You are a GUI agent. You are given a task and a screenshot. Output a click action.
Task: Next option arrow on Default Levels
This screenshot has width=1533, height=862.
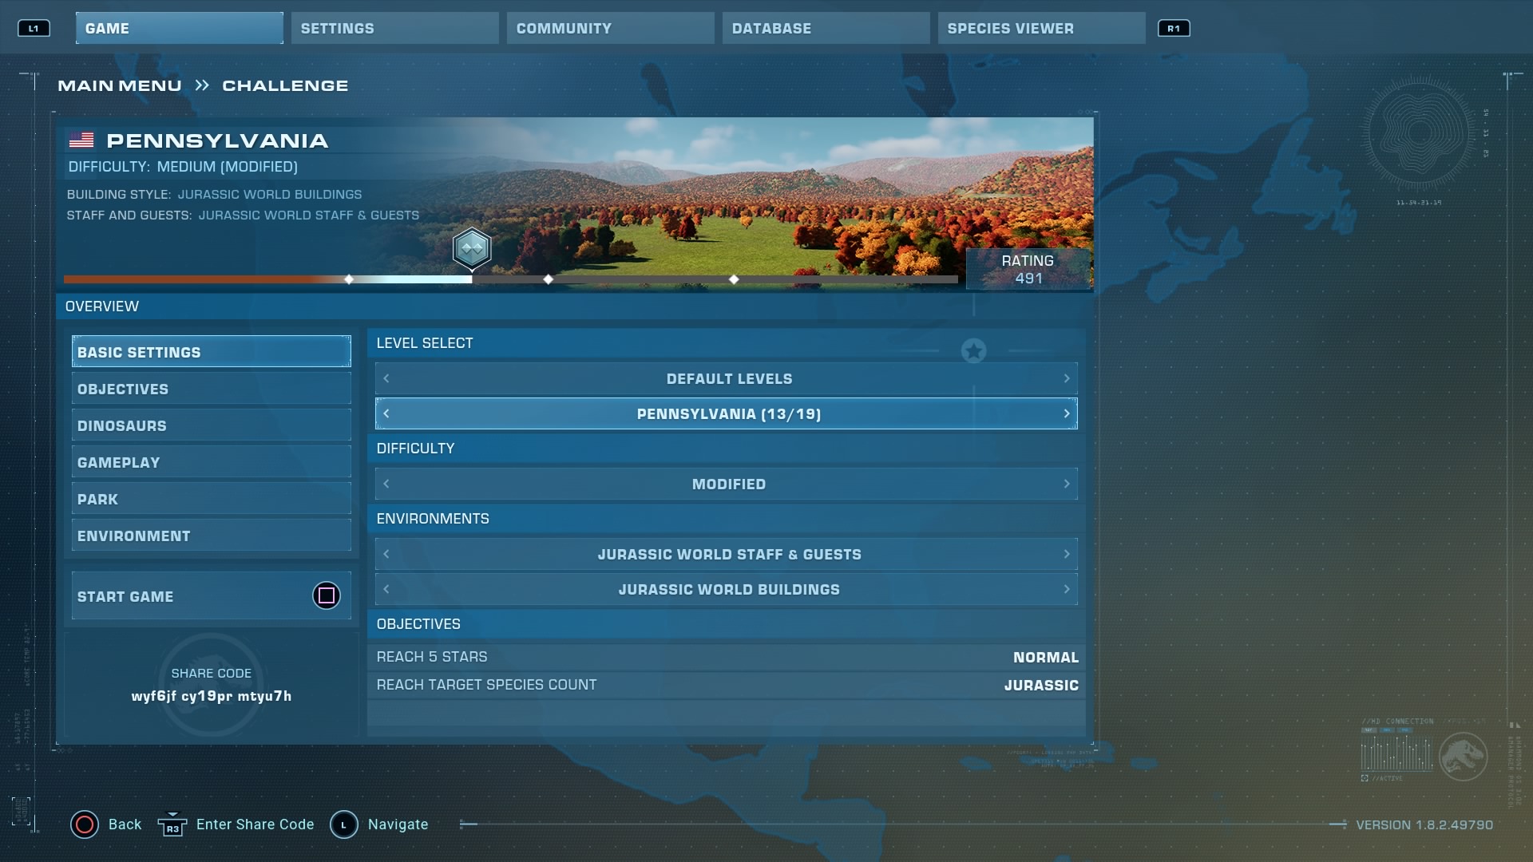pyautogui.click(x=1067, y=378)
